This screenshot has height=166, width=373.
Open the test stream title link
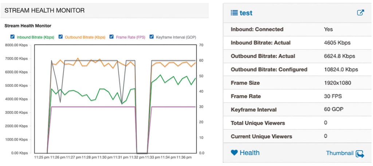pyautogui.click(x=246, y=13)
